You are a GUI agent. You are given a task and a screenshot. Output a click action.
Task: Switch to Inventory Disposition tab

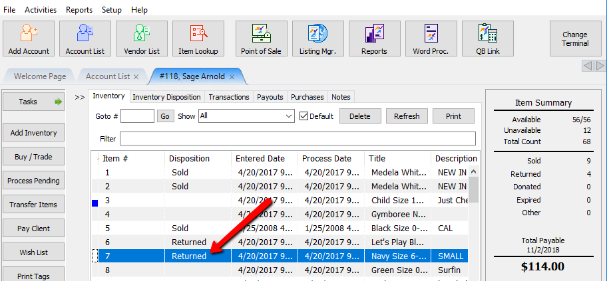(166, 97)
